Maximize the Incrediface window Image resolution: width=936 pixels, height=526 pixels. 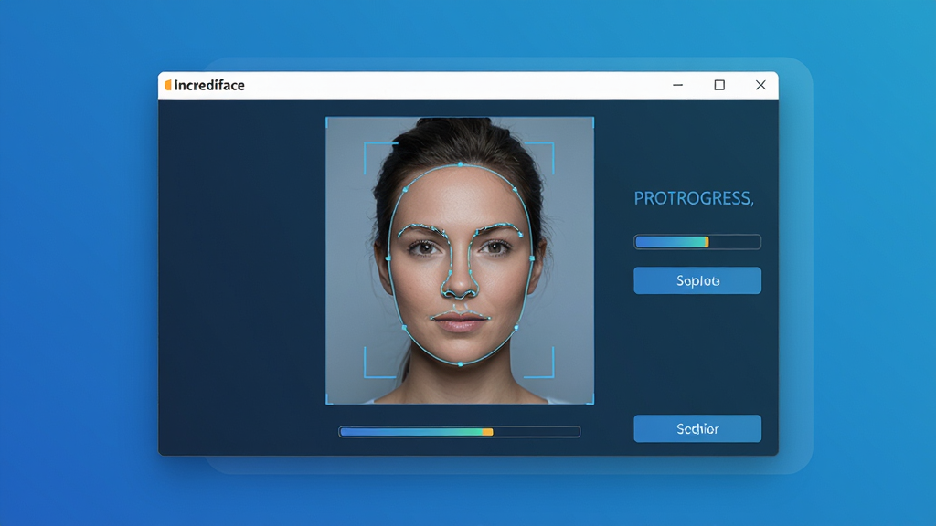click(719, 85)
